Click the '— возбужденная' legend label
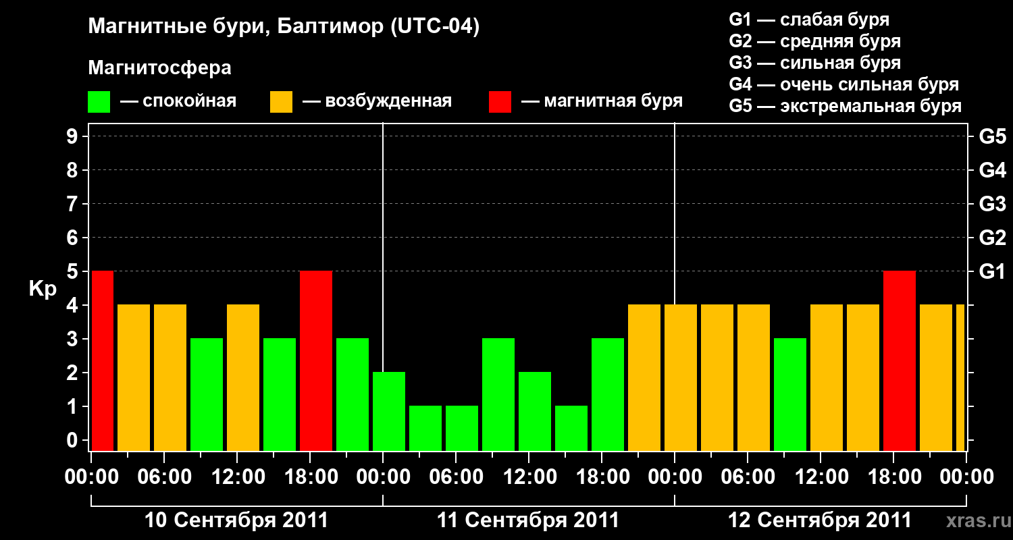 coord(377,101)
